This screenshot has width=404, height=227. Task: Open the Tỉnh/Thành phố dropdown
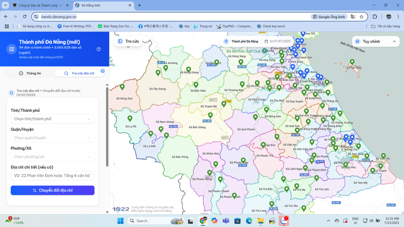[x=53, y=119]
